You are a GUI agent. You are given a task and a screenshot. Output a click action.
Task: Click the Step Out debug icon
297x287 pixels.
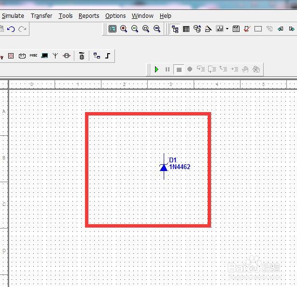point(223,69)
